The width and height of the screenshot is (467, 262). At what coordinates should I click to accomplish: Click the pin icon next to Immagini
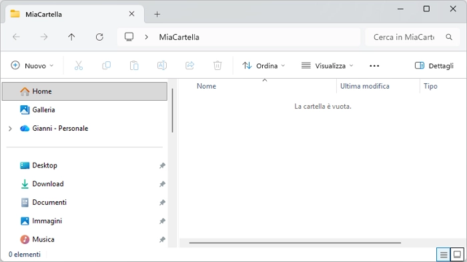[x=162, y=221]
